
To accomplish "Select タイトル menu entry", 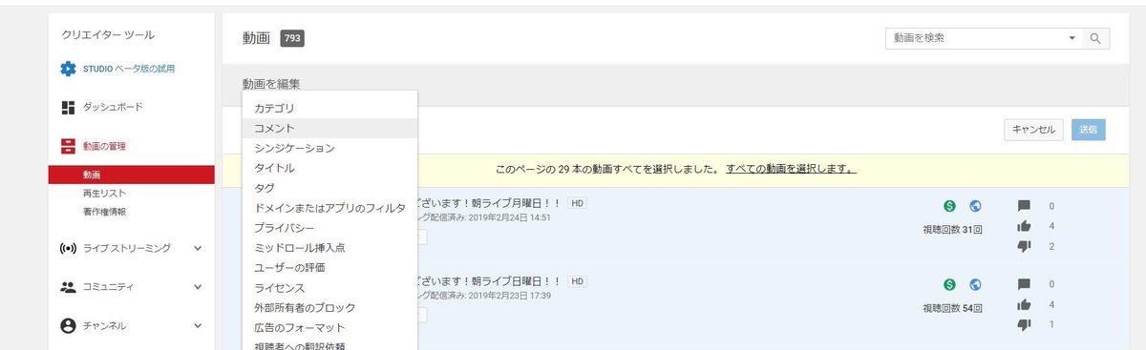I will [329, 168].
